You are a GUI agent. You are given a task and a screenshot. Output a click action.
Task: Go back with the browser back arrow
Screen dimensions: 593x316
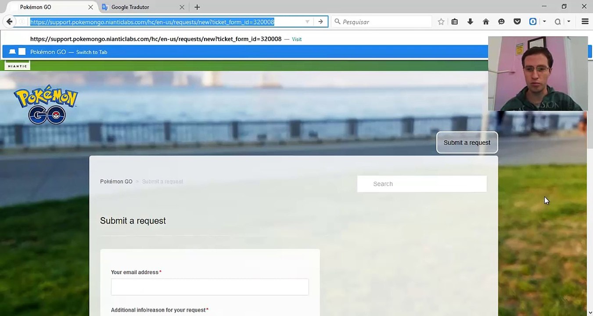[9, 22]
